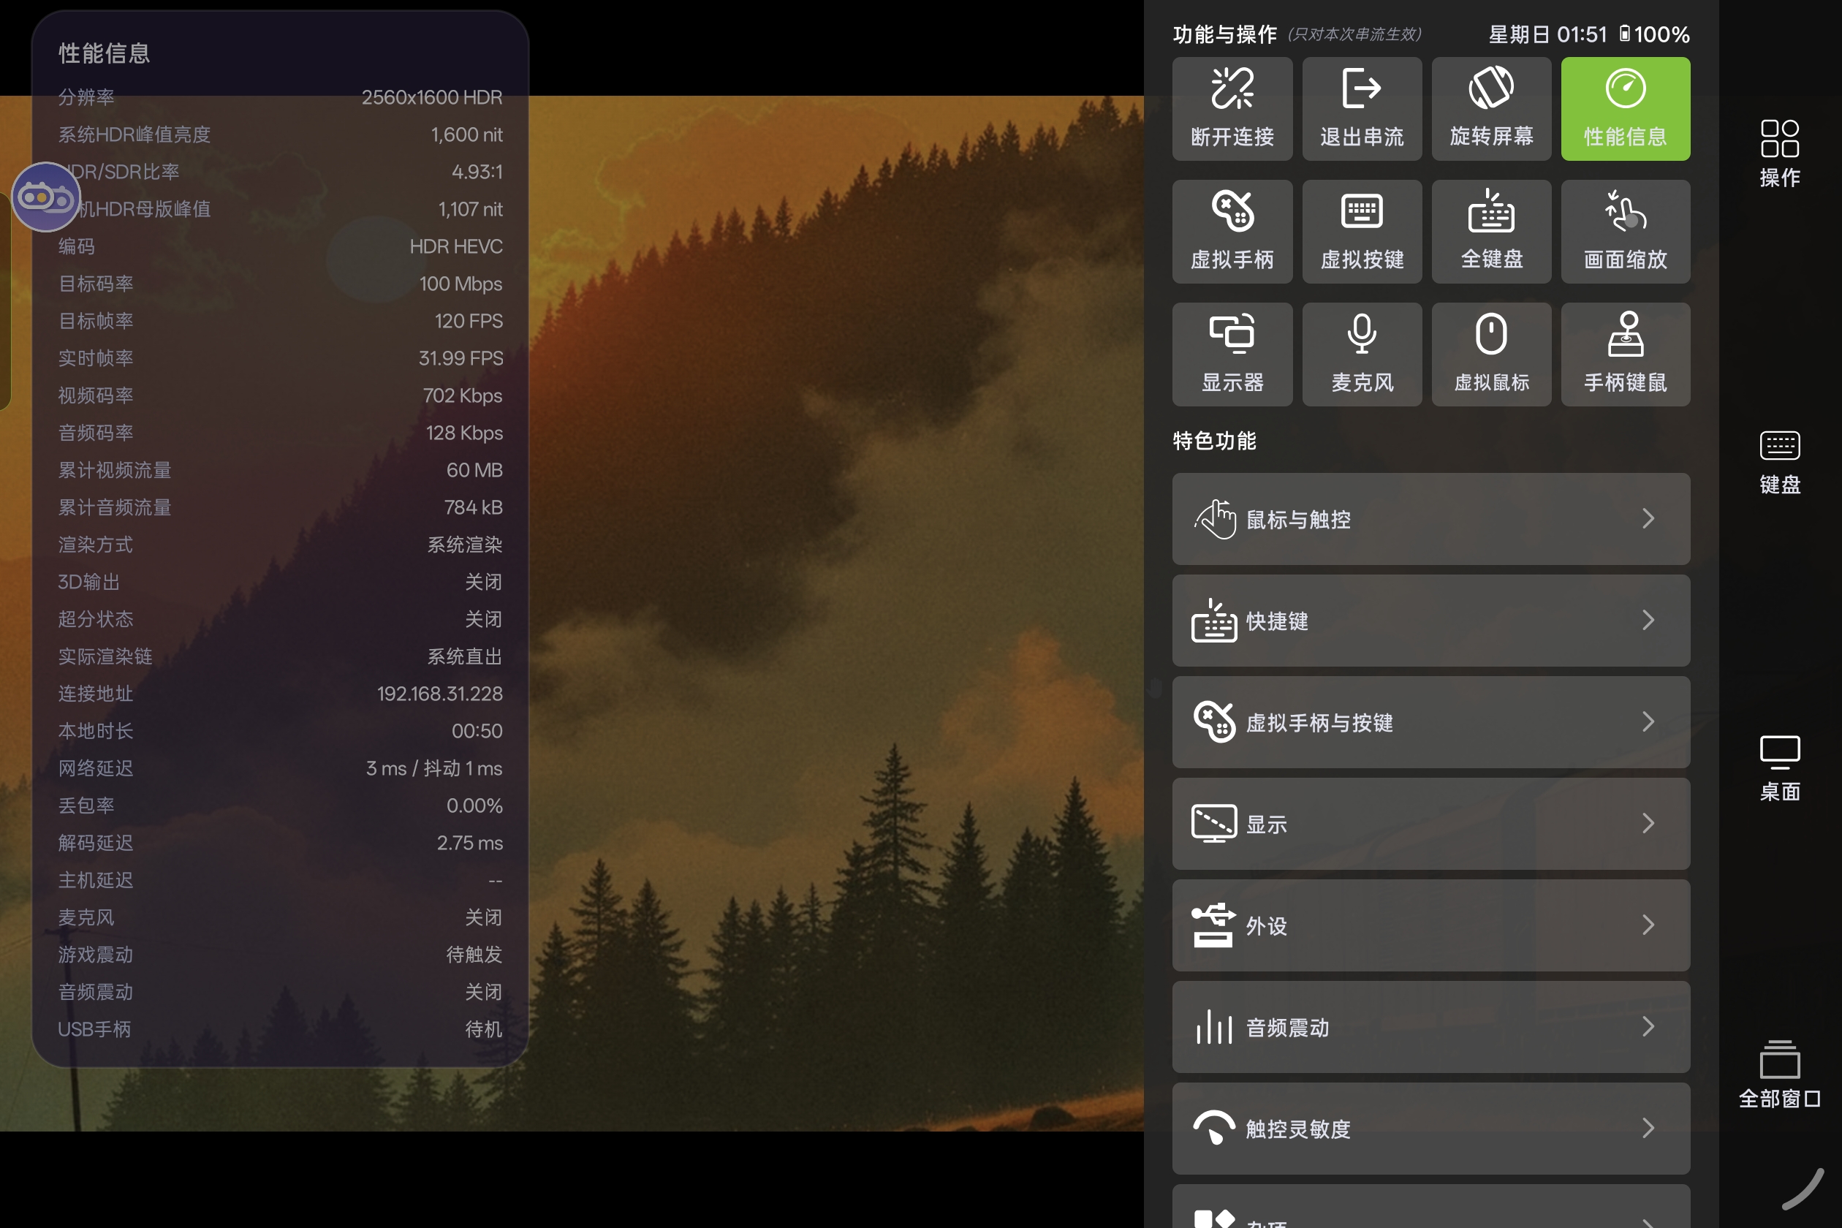1842x1228 pixels.
Task: Tap the resolution value 2560x1600 HDR
Action: click(x=431, y=97)
